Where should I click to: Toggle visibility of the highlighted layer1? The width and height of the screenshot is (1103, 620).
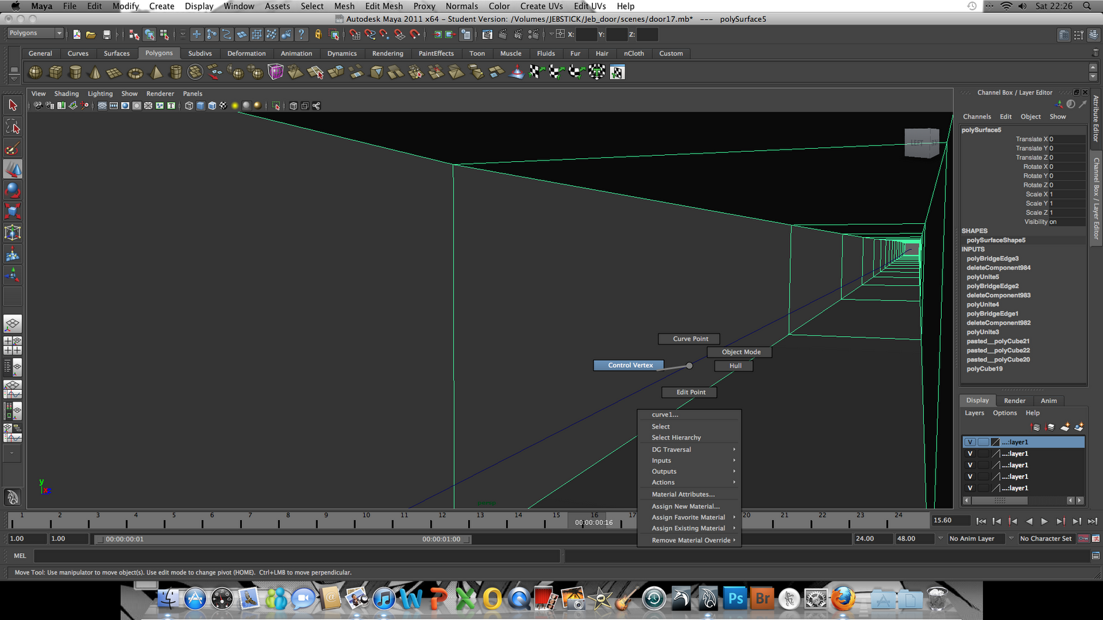click(x=970, y=442)
